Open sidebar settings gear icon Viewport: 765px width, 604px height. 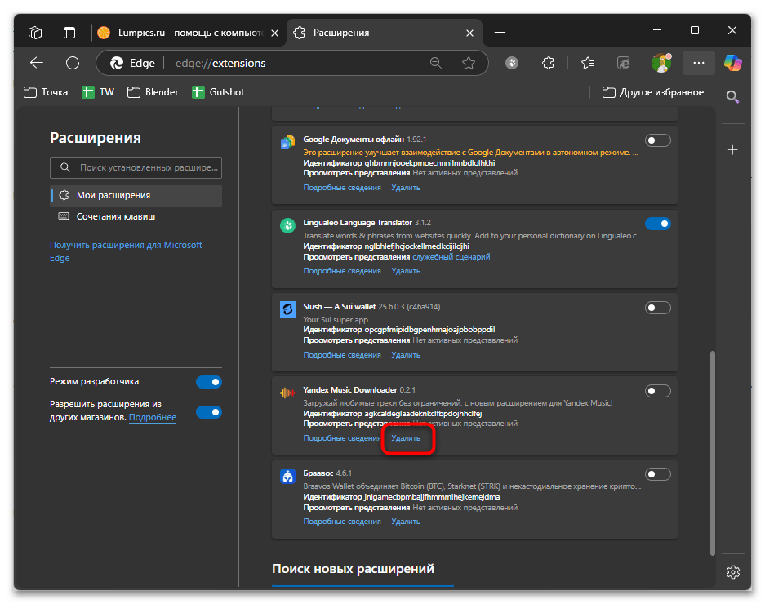coord(732,571)
